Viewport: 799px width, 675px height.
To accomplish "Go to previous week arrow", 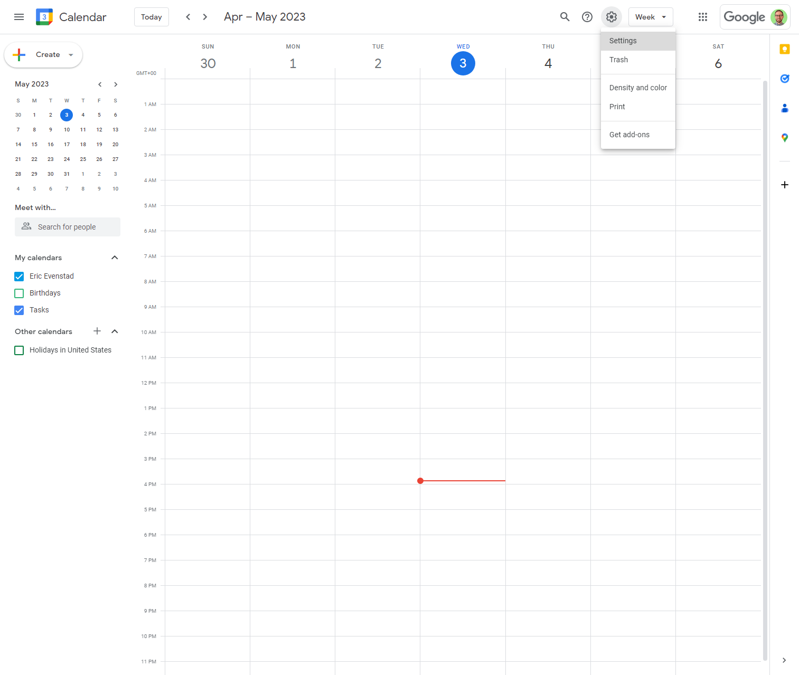I will pos(188,17).
